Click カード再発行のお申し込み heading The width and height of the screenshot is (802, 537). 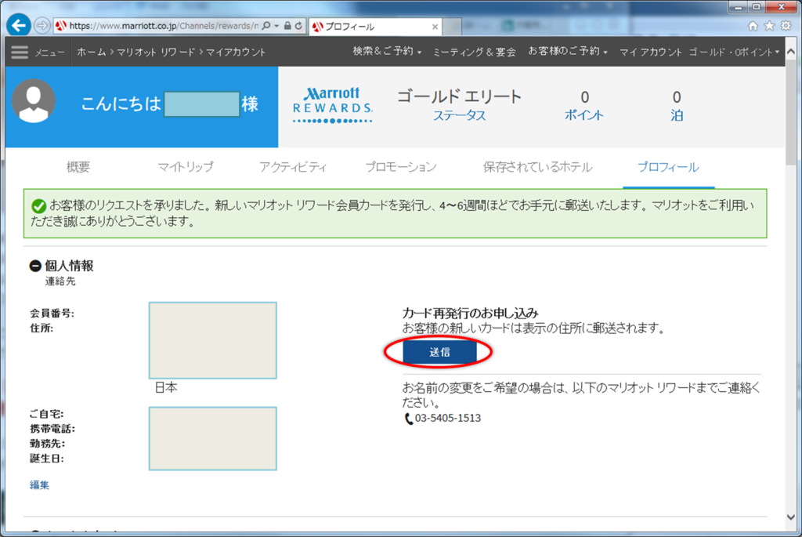click(x=470, y=313)
